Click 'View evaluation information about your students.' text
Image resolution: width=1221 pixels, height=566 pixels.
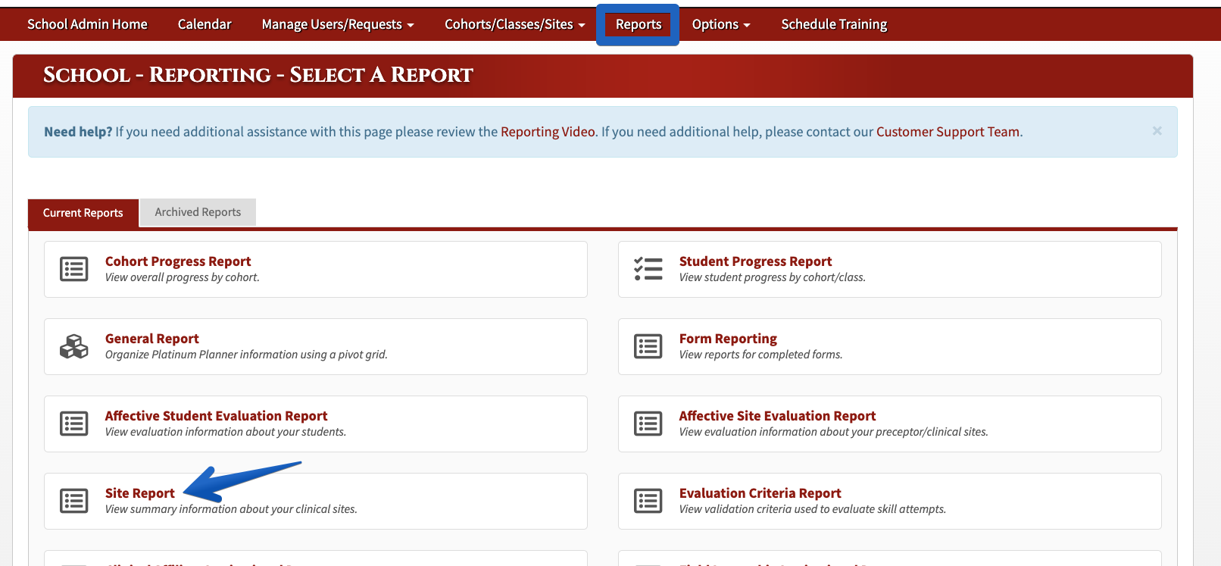226,432
